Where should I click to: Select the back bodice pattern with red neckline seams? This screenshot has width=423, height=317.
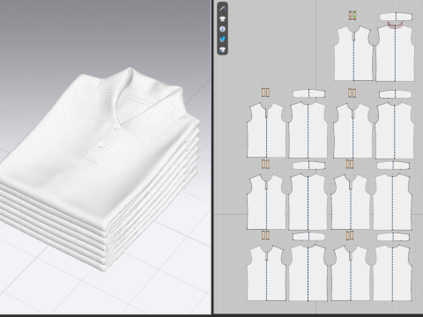pyautogui.click(x=395, y=54)
